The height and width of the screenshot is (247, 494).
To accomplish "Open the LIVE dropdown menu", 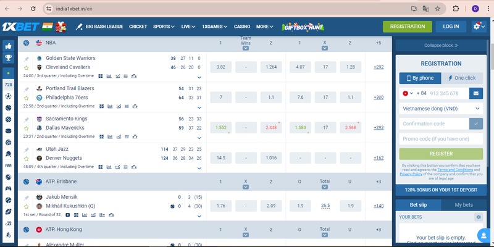I will (x=188, y=27).
